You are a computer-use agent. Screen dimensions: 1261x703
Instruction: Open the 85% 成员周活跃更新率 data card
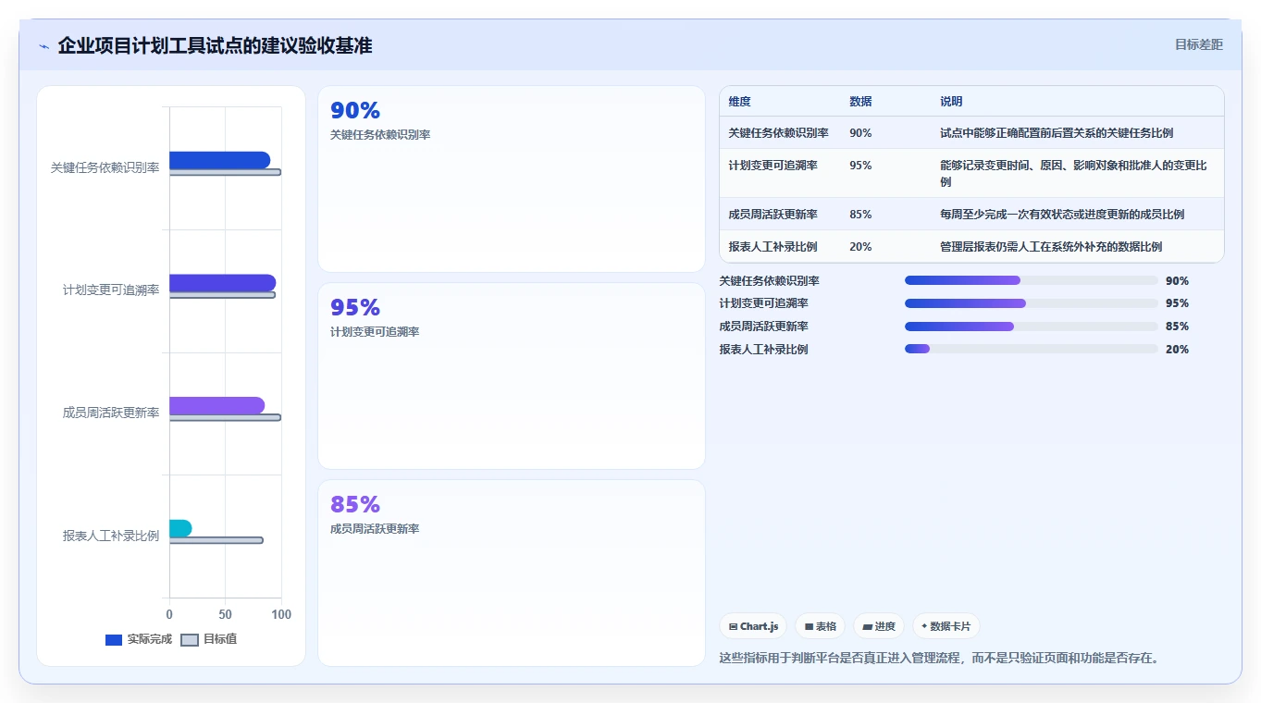(512, 573)
